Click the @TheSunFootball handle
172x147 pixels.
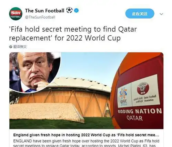[x=40, y=17]
